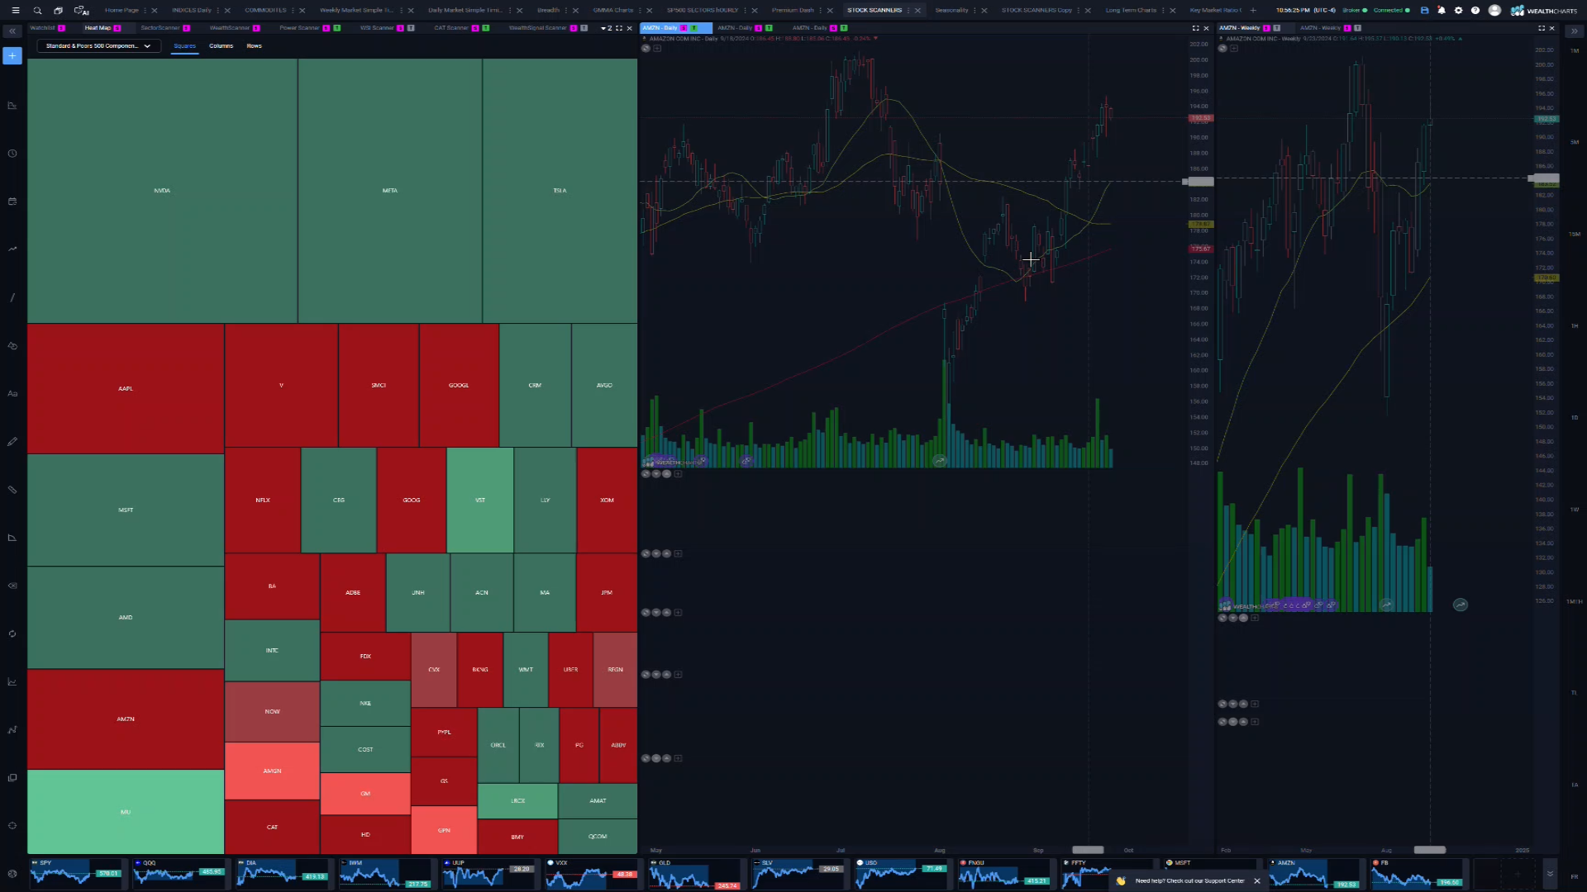Open INDICES Daily tab options menu
The height and width of the screenshot is (892, 1587).
point(217,11)
